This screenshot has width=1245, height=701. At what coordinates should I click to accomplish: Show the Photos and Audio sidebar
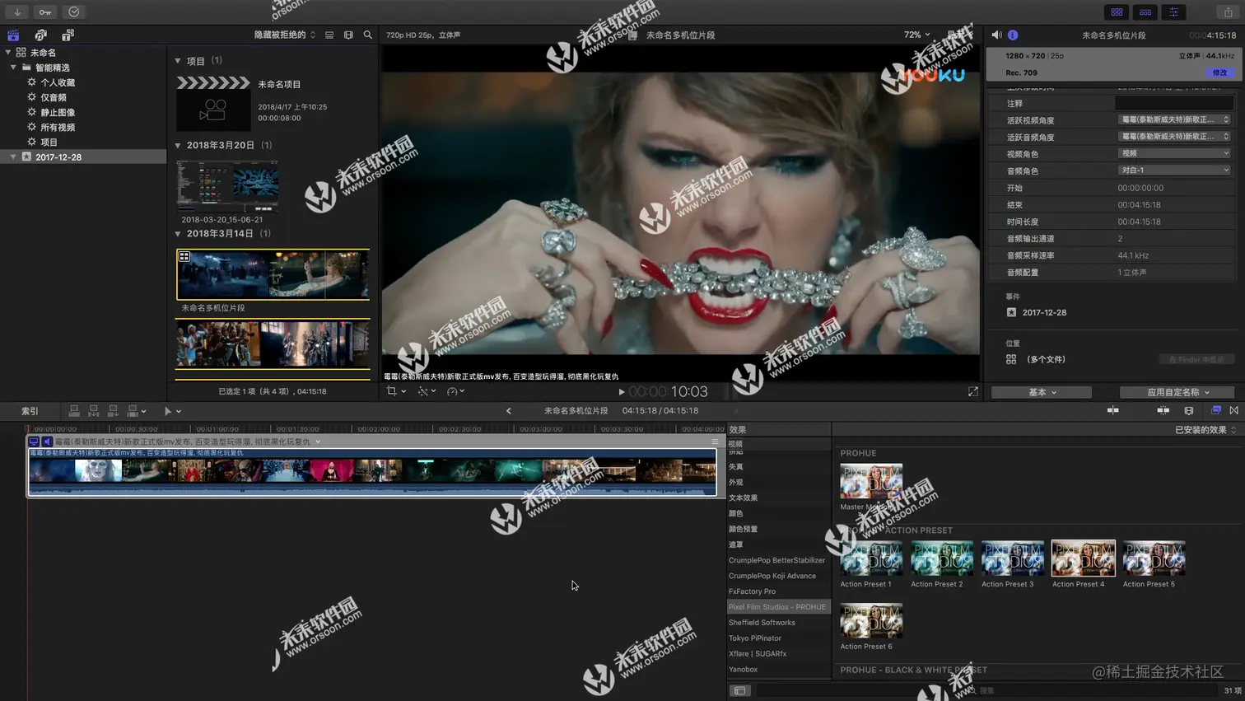click(40, 35)
